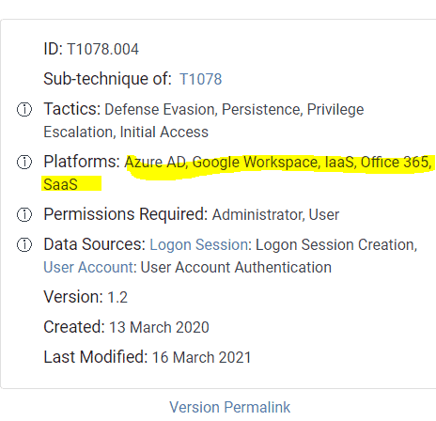Click the highlighted Office 365 text
Screen dimensions: 436x421
[x=395, y=163]
